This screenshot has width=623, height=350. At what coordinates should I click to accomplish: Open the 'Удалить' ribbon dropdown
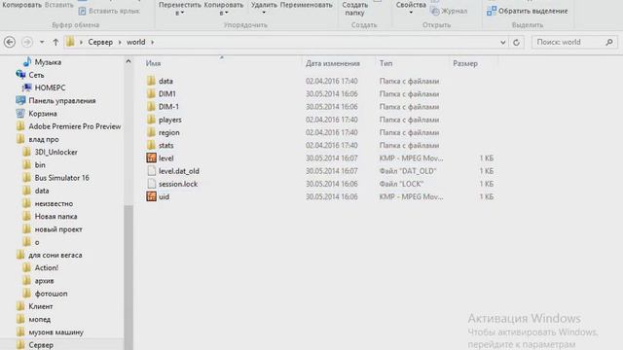point(264,8)
